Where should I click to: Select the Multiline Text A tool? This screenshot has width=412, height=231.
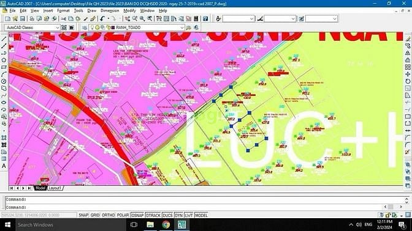coord(4,166)
